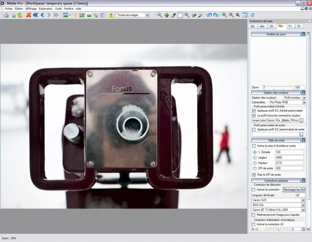Collapse the Taille de sortie section
The height and width of the screenshot is (242, 312).
coord(276,140)
